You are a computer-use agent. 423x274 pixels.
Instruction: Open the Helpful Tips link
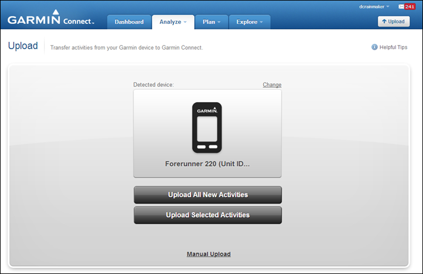coord(394,47)
